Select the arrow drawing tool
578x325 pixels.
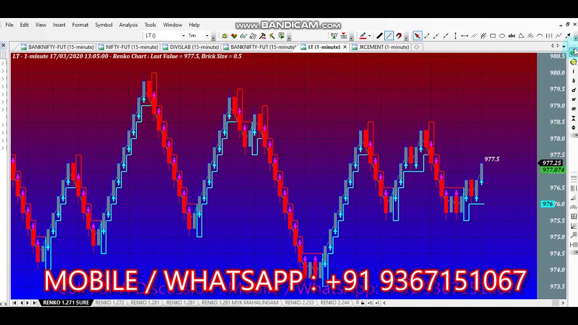568,36
